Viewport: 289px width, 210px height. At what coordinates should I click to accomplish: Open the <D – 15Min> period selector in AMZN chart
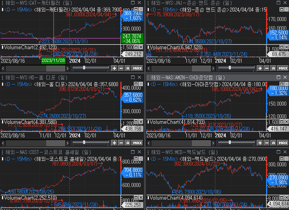pyautogui.click(x=164, y=84)
